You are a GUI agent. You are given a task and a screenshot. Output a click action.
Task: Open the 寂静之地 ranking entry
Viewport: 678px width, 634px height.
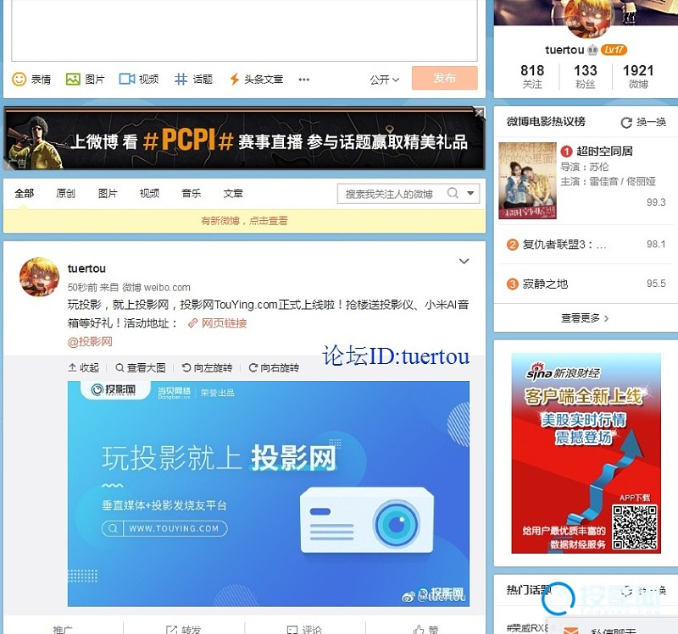point(586,284)
